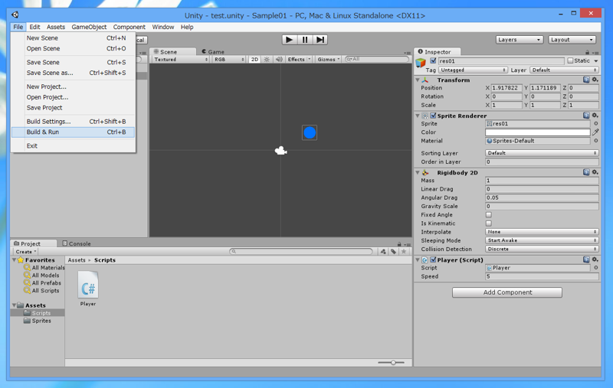Select Save Scene as menu entry
The width and height of the screenshot is (613, 388).
[x=73, y=73]
